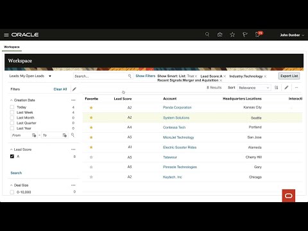Open the Panda Corporation account link
The height and width of the screenshot is (231, 308).
coord(177,107)
